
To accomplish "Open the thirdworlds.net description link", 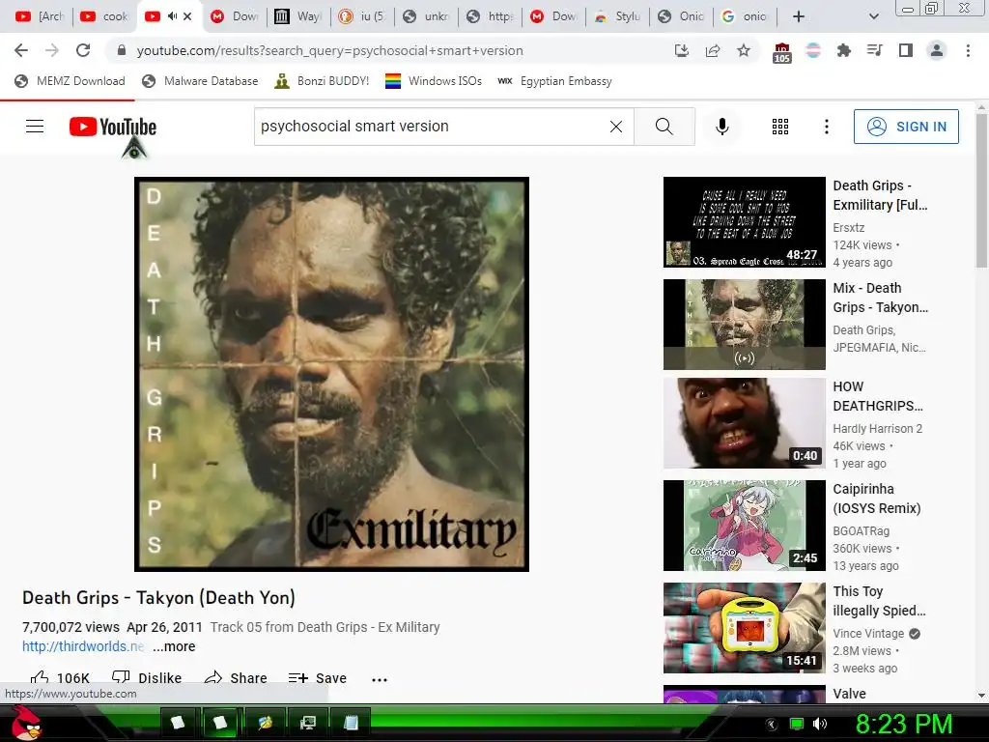I will pos(83,646).
